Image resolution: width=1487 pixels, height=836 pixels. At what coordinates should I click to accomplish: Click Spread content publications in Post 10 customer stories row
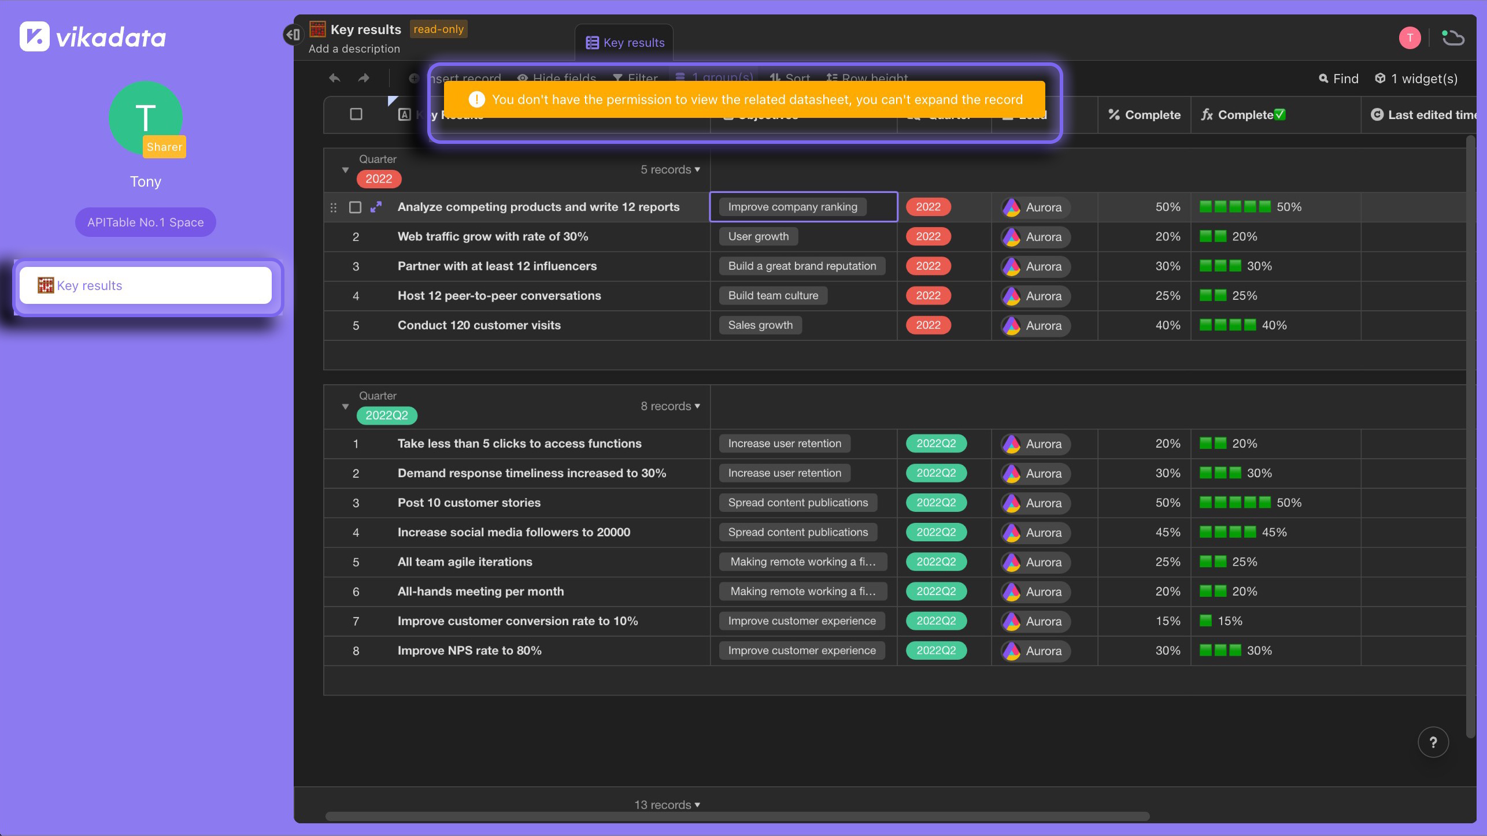(798, 503)
